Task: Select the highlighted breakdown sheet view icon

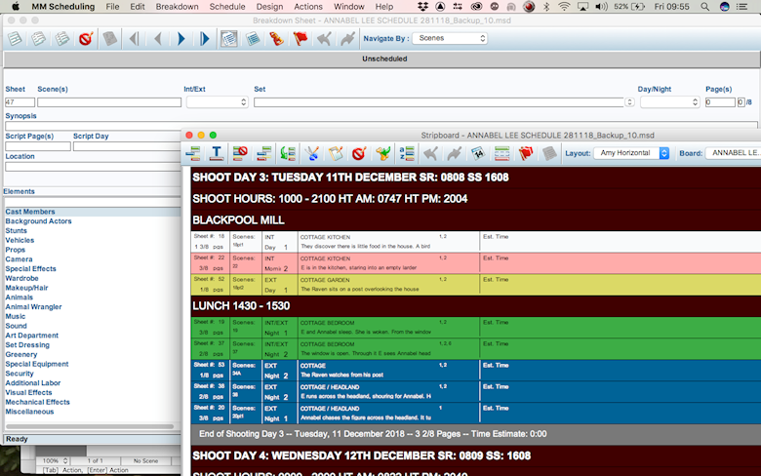Action: pos(228,38)
